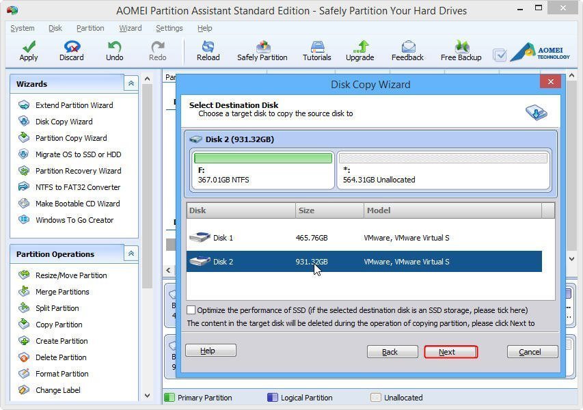
Task: Launch Make Bootable CD Wizard
Action: tap(69, 204)
